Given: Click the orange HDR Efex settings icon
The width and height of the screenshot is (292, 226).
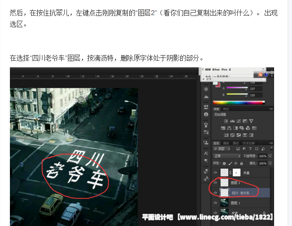Looking at the screenshot, I should point(260,74).
